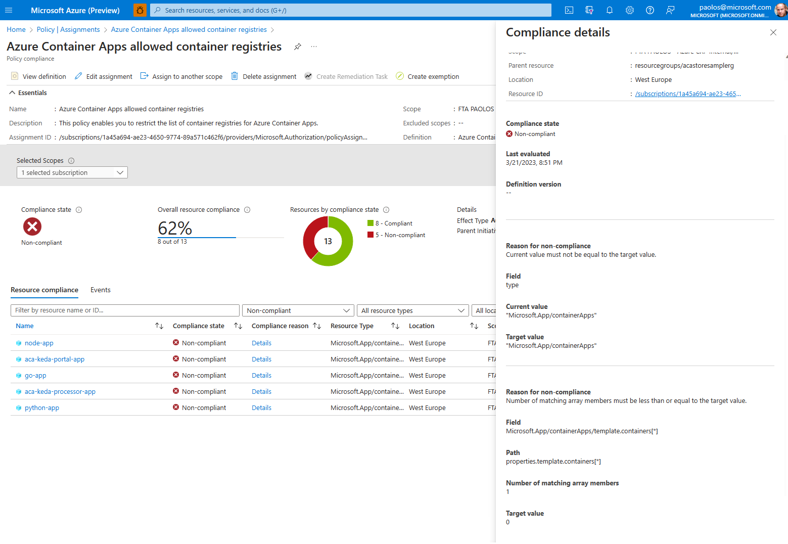Open the notifications bell
Viewport: 788px width, 544px height.
pos(610,10)
